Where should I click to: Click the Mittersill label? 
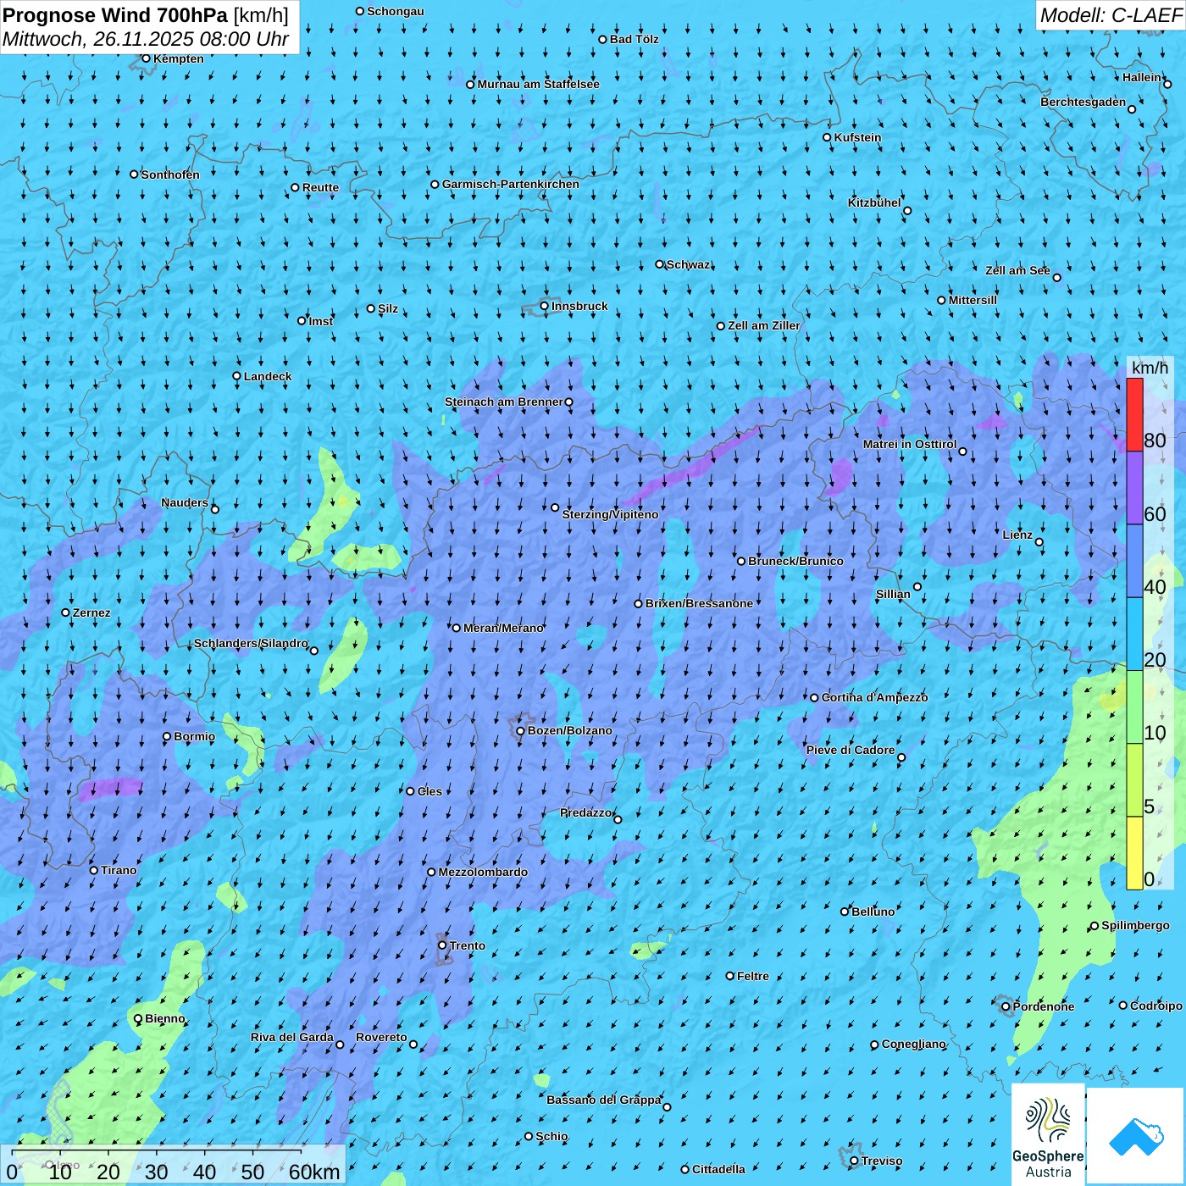click(x=973, y=300)
